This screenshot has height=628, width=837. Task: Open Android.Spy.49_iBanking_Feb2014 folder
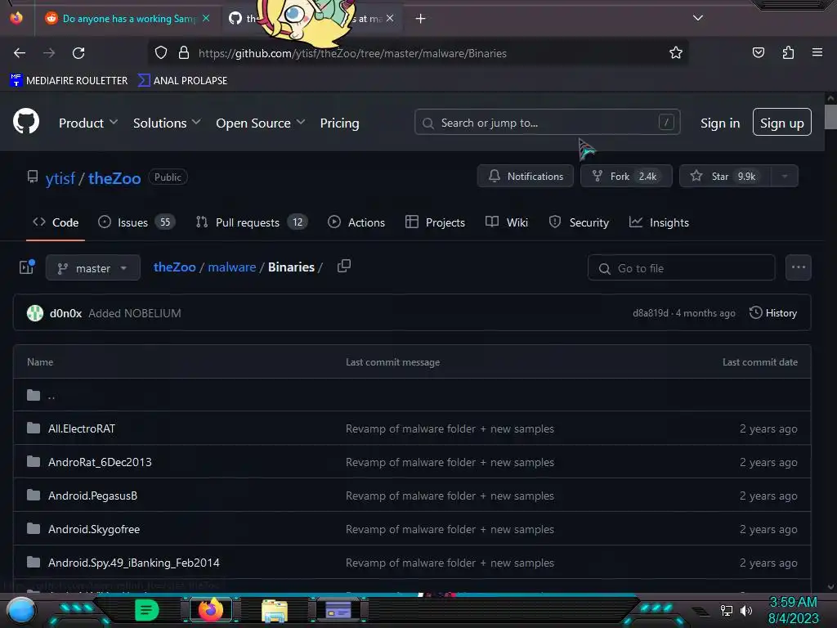coord(134,563)
